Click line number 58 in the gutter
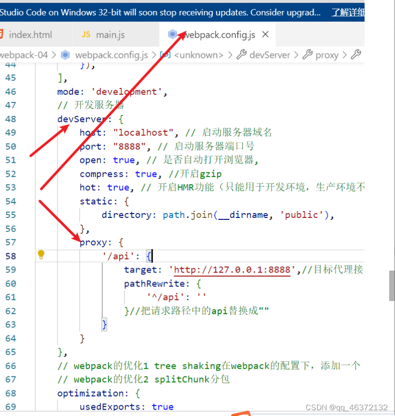 click(x=11, y=256)
